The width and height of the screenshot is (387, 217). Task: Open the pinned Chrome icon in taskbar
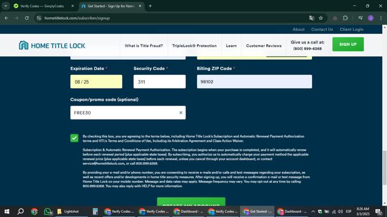pyautogui.click(x=34, y=212)
